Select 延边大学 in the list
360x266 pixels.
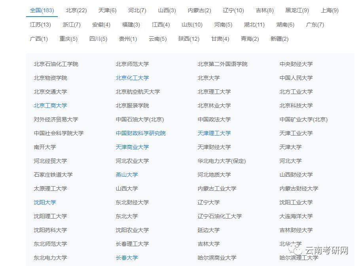coord(209,230)
